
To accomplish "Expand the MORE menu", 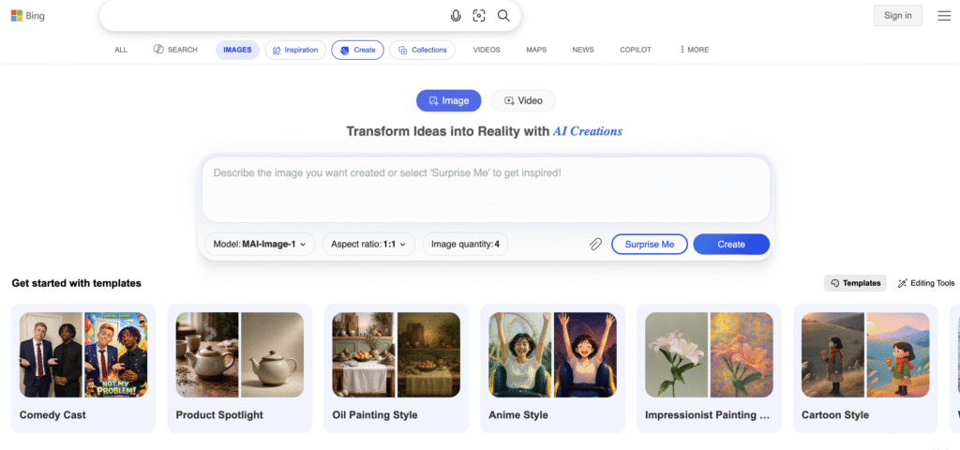I will [x=695, y=50].
